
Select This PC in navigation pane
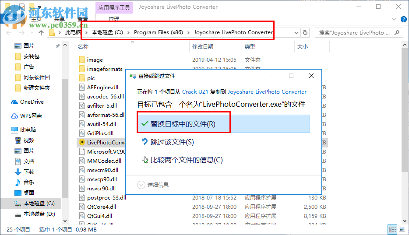point(24,130)
